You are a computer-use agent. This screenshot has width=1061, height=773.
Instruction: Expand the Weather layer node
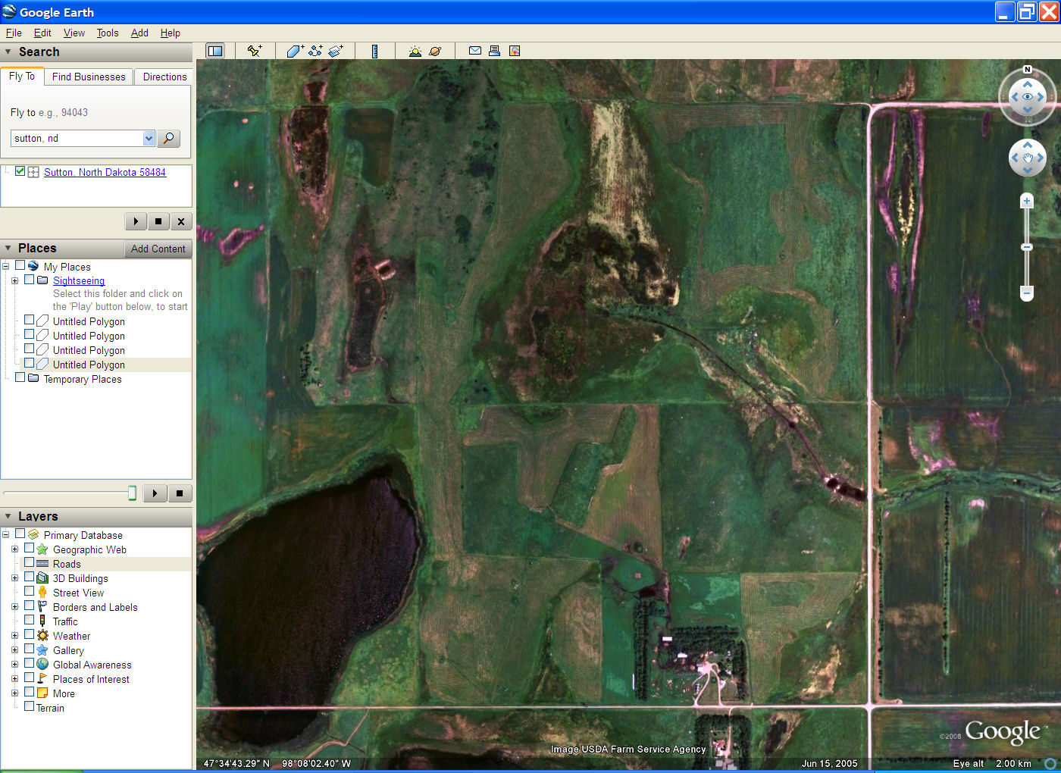point(14,635)
